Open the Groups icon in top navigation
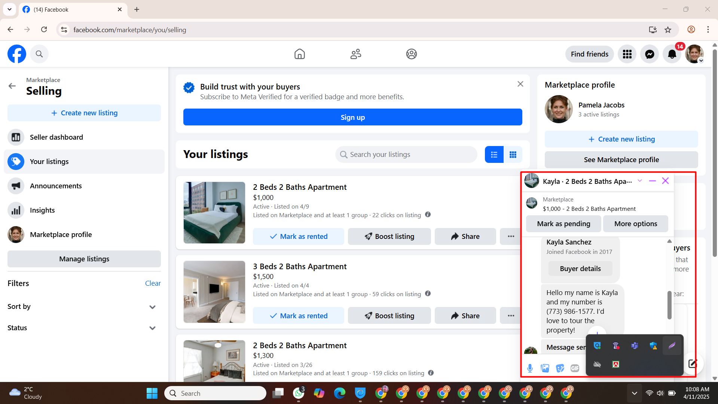This screenshot has height=404, width=718. 412,54
